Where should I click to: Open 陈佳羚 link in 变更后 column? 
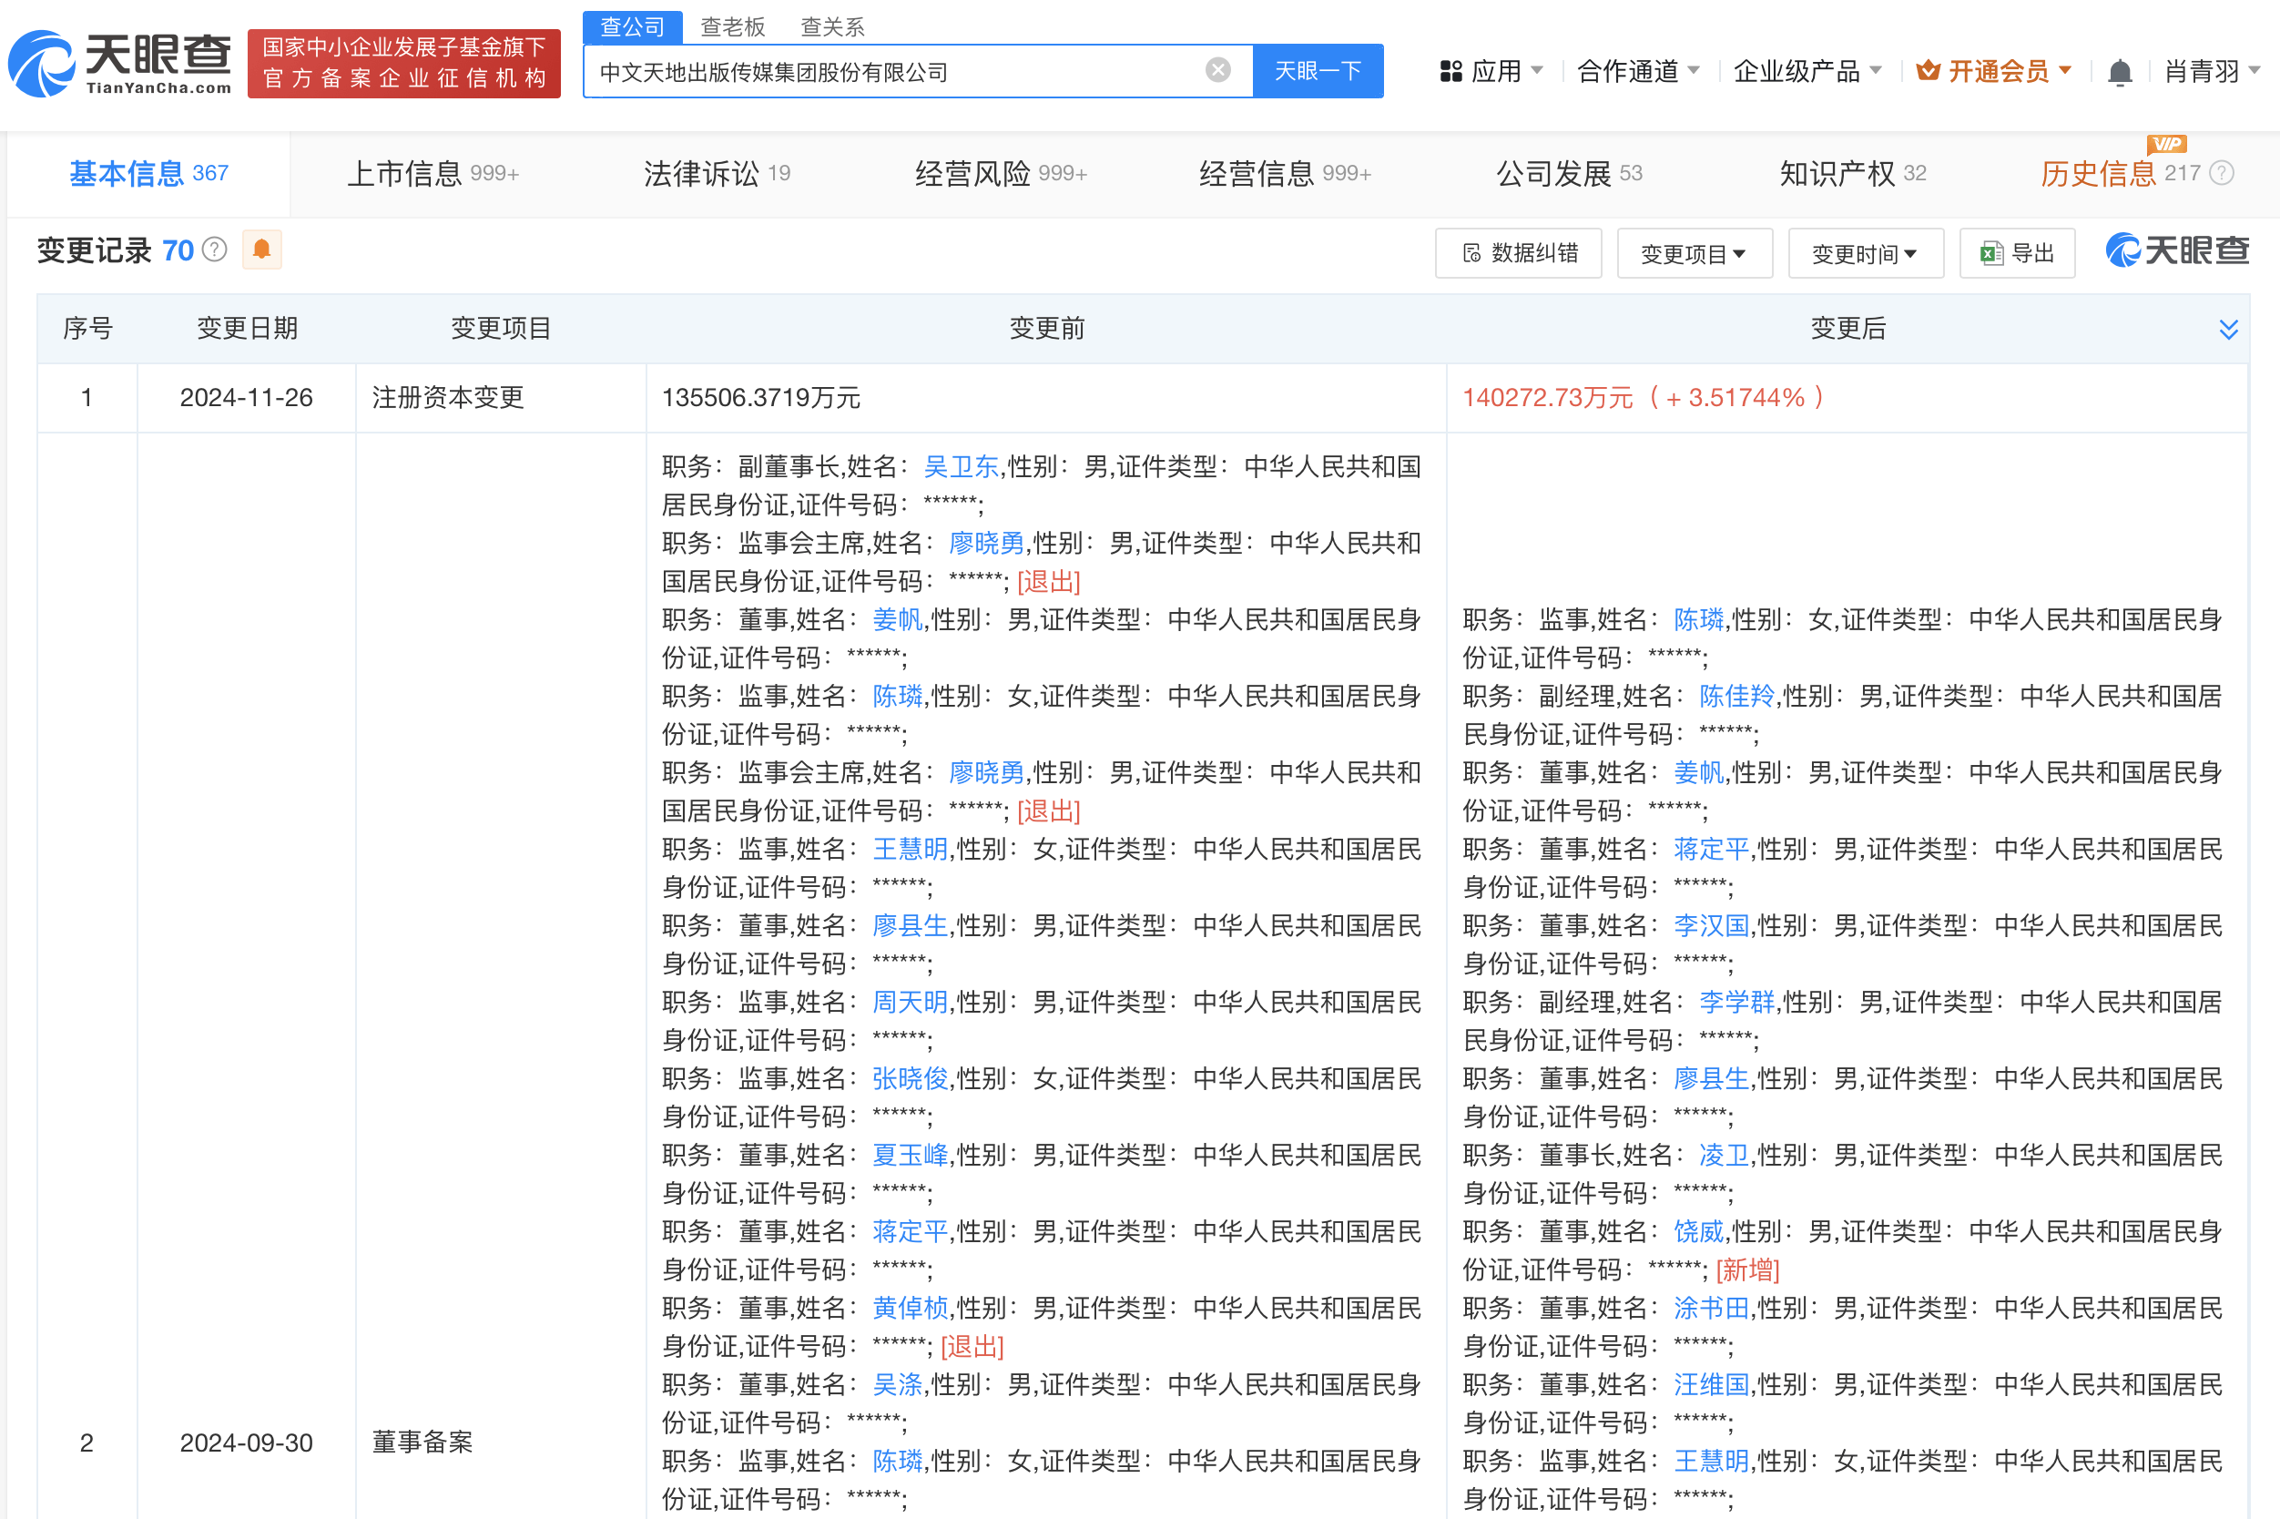point(1736,697)
